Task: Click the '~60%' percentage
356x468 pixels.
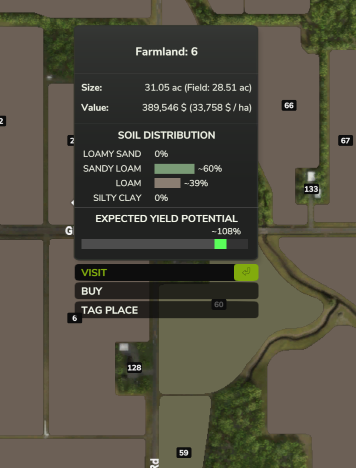Action: pos(210,169)
